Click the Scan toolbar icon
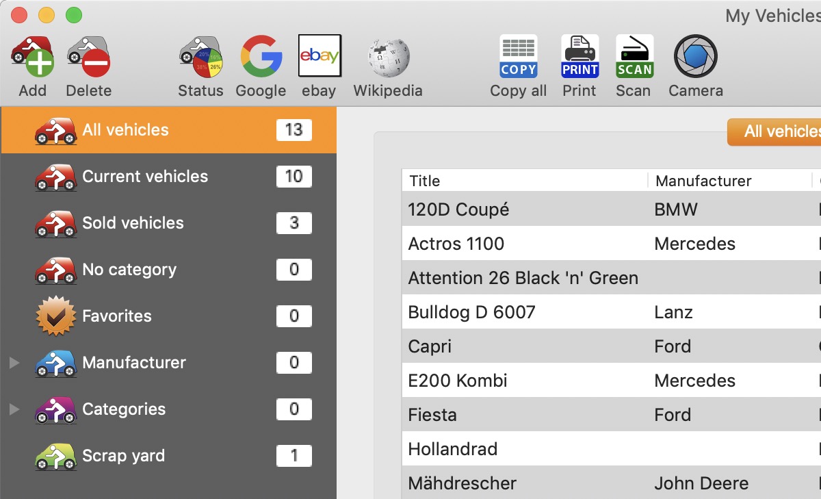 634,56
